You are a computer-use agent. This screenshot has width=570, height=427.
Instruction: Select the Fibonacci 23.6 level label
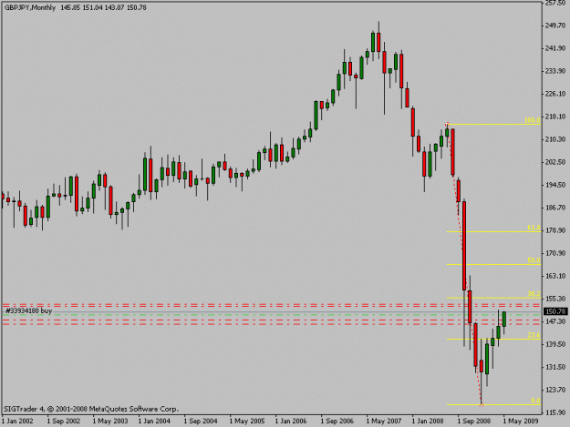pyautogui.click(x=534, y=335)
